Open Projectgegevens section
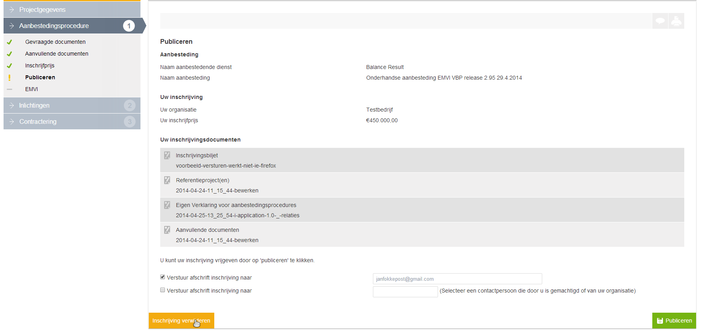The image size is (704, 332). (72, 9)
